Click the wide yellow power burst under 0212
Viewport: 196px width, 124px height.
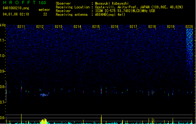[x=44, y=121]
